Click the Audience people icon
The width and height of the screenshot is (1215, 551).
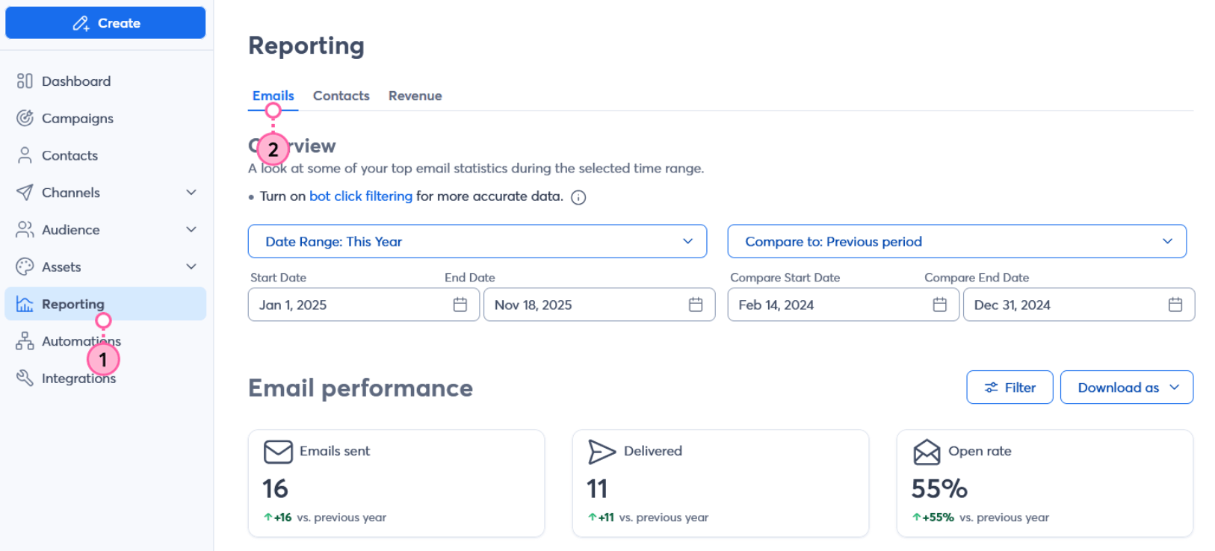[x=25, y=229]
